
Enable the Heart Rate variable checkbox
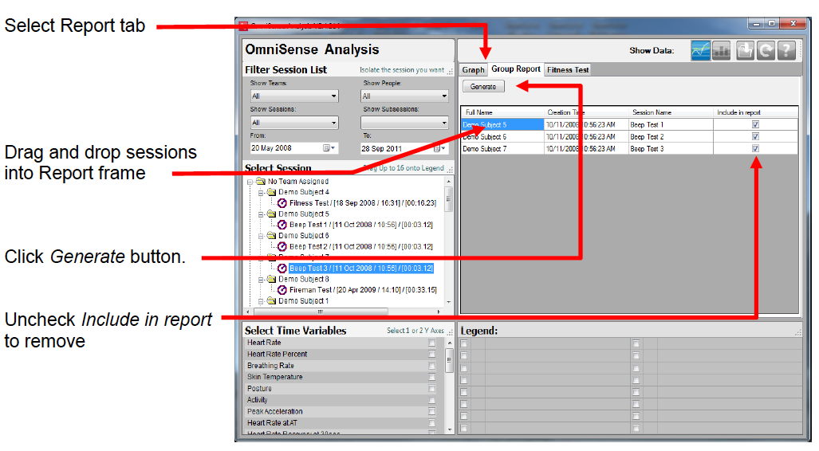pos(431,343)
